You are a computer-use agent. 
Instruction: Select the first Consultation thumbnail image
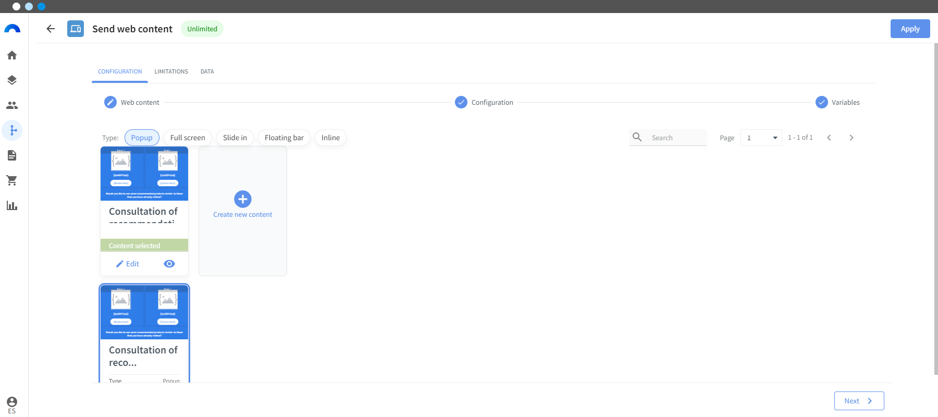144,174
